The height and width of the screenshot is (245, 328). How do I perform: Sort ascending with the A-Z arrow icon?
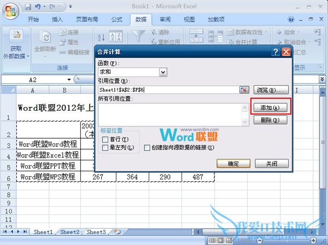point(101,37)
